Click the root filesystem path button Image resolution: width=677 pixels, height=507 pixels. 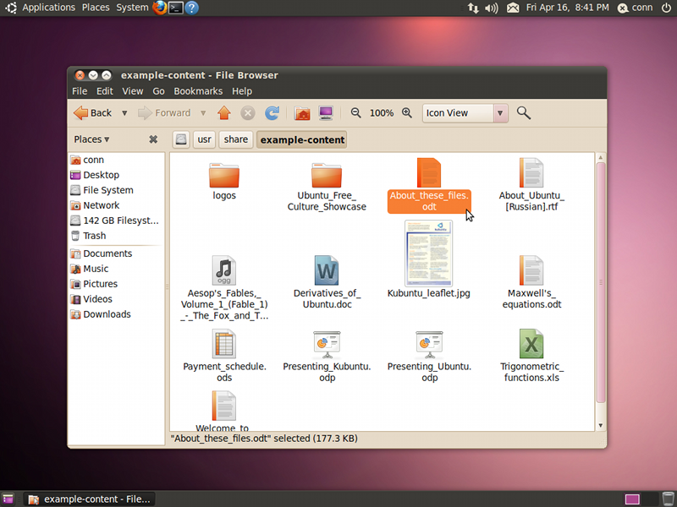(181, 139)
